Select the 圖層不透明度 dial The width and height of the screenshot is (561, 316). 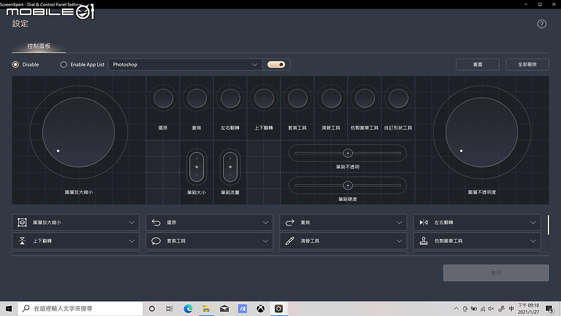pos(482,132)
